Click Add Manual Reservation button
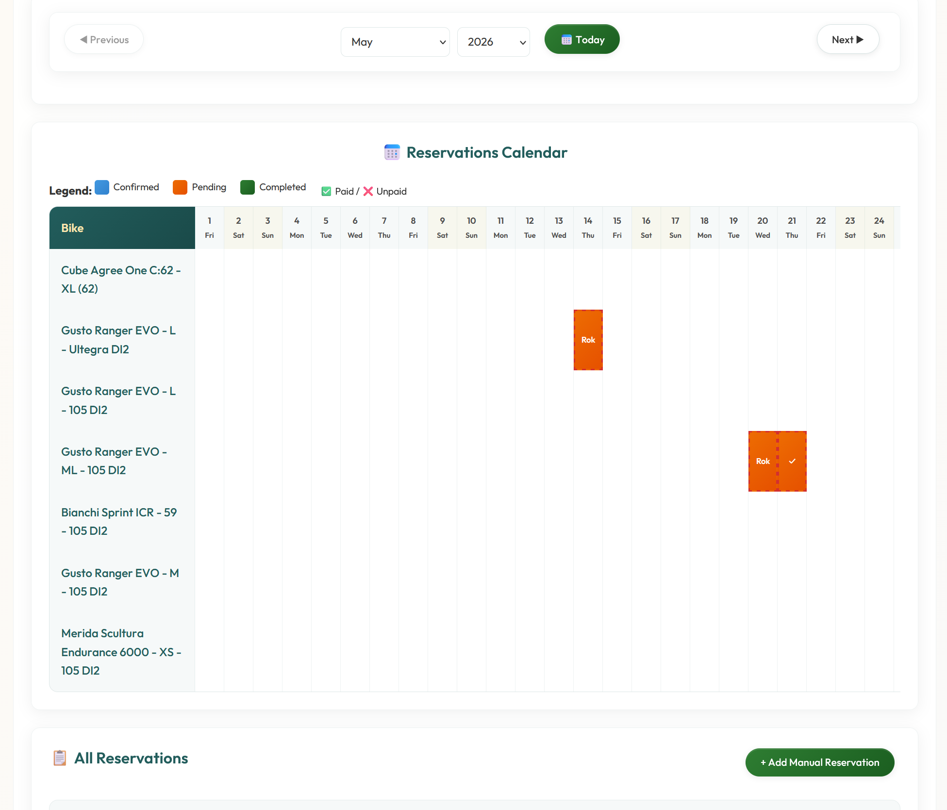The height and width of the screenshot is (810, 947). tap(820, 762)
